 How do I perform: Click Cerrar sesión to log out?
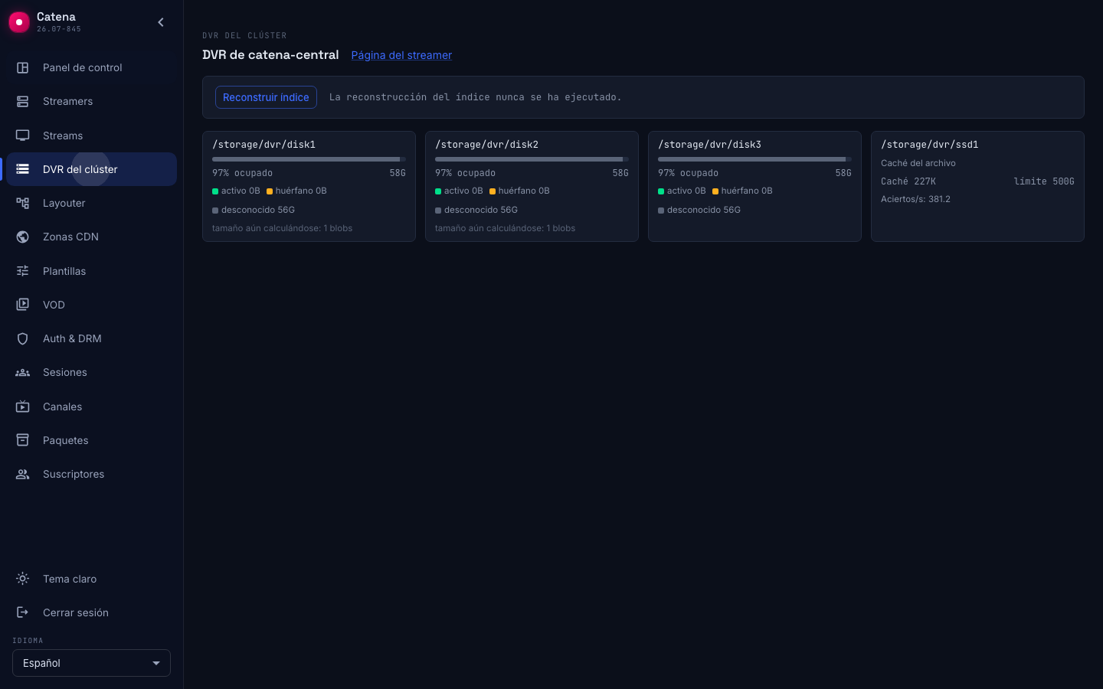point(91,612)
